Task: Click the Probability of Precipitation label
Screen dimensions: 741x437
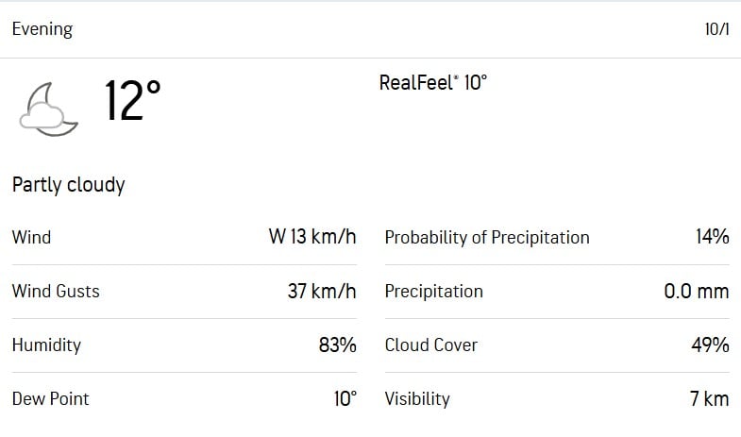Action: [x=486, y=237]
